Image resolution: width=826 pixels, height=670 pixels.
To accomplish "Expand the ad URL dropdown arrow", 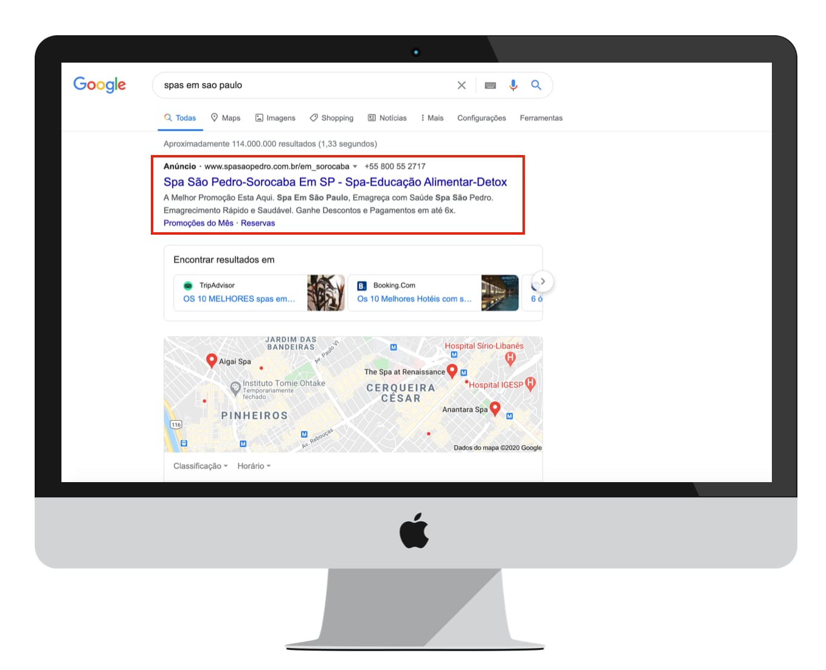I will 355,167.
